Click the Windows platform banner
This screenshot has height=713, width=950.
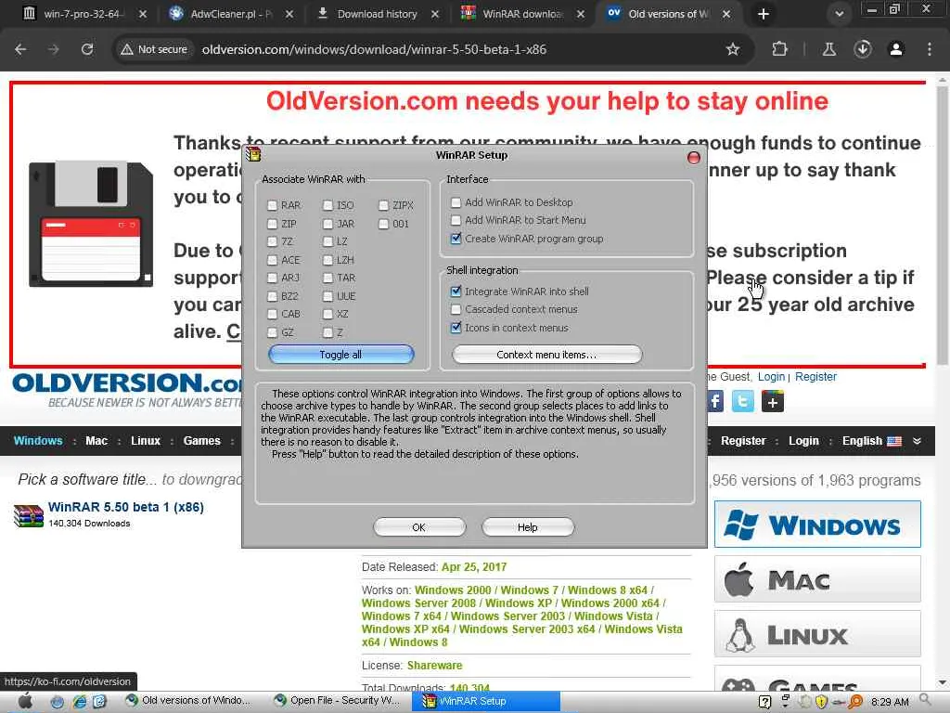pos(817,525)
